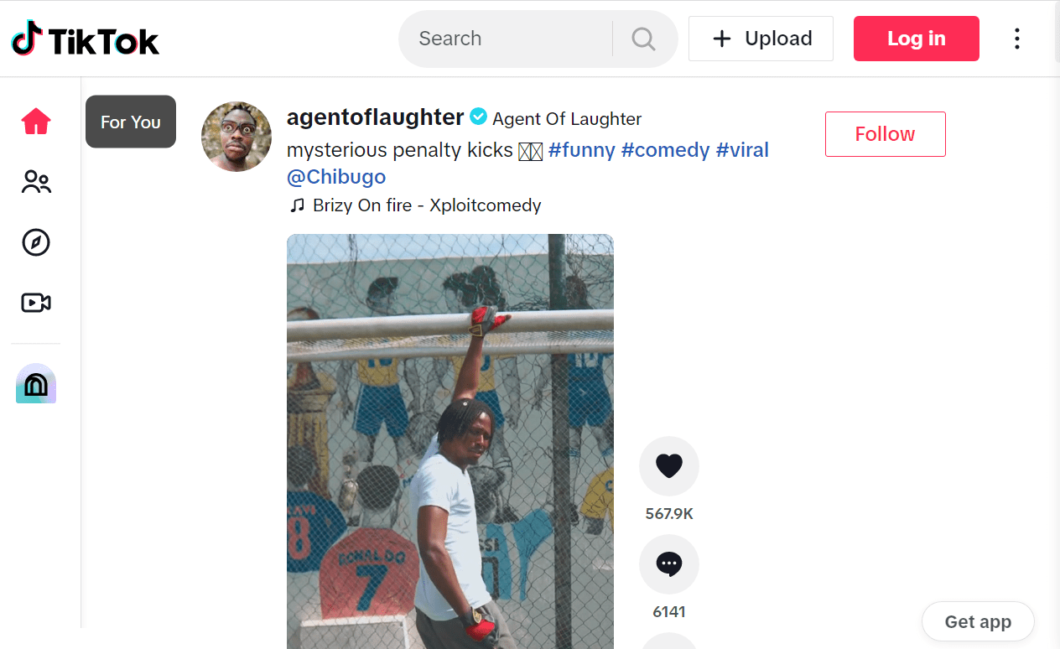Screen dimensions: 1060x649
Task: Open the @Chibugo mention link
Action: pyautogui.click(x=336, y=177)
